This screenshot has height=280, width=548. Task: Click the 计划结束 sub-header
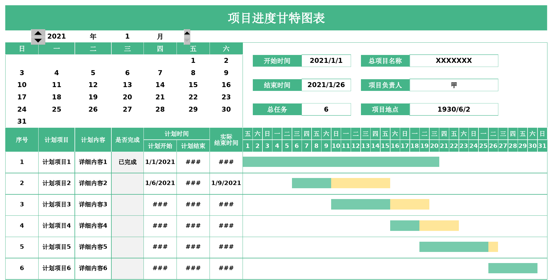[x=193, y=146]
